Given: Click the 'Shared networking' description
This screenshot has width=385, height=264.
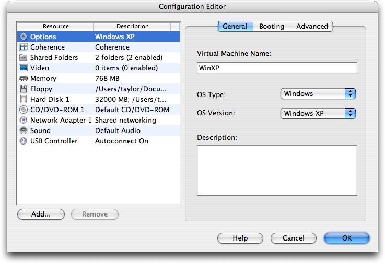Looking at the screenshot, I should click(125, 121).
